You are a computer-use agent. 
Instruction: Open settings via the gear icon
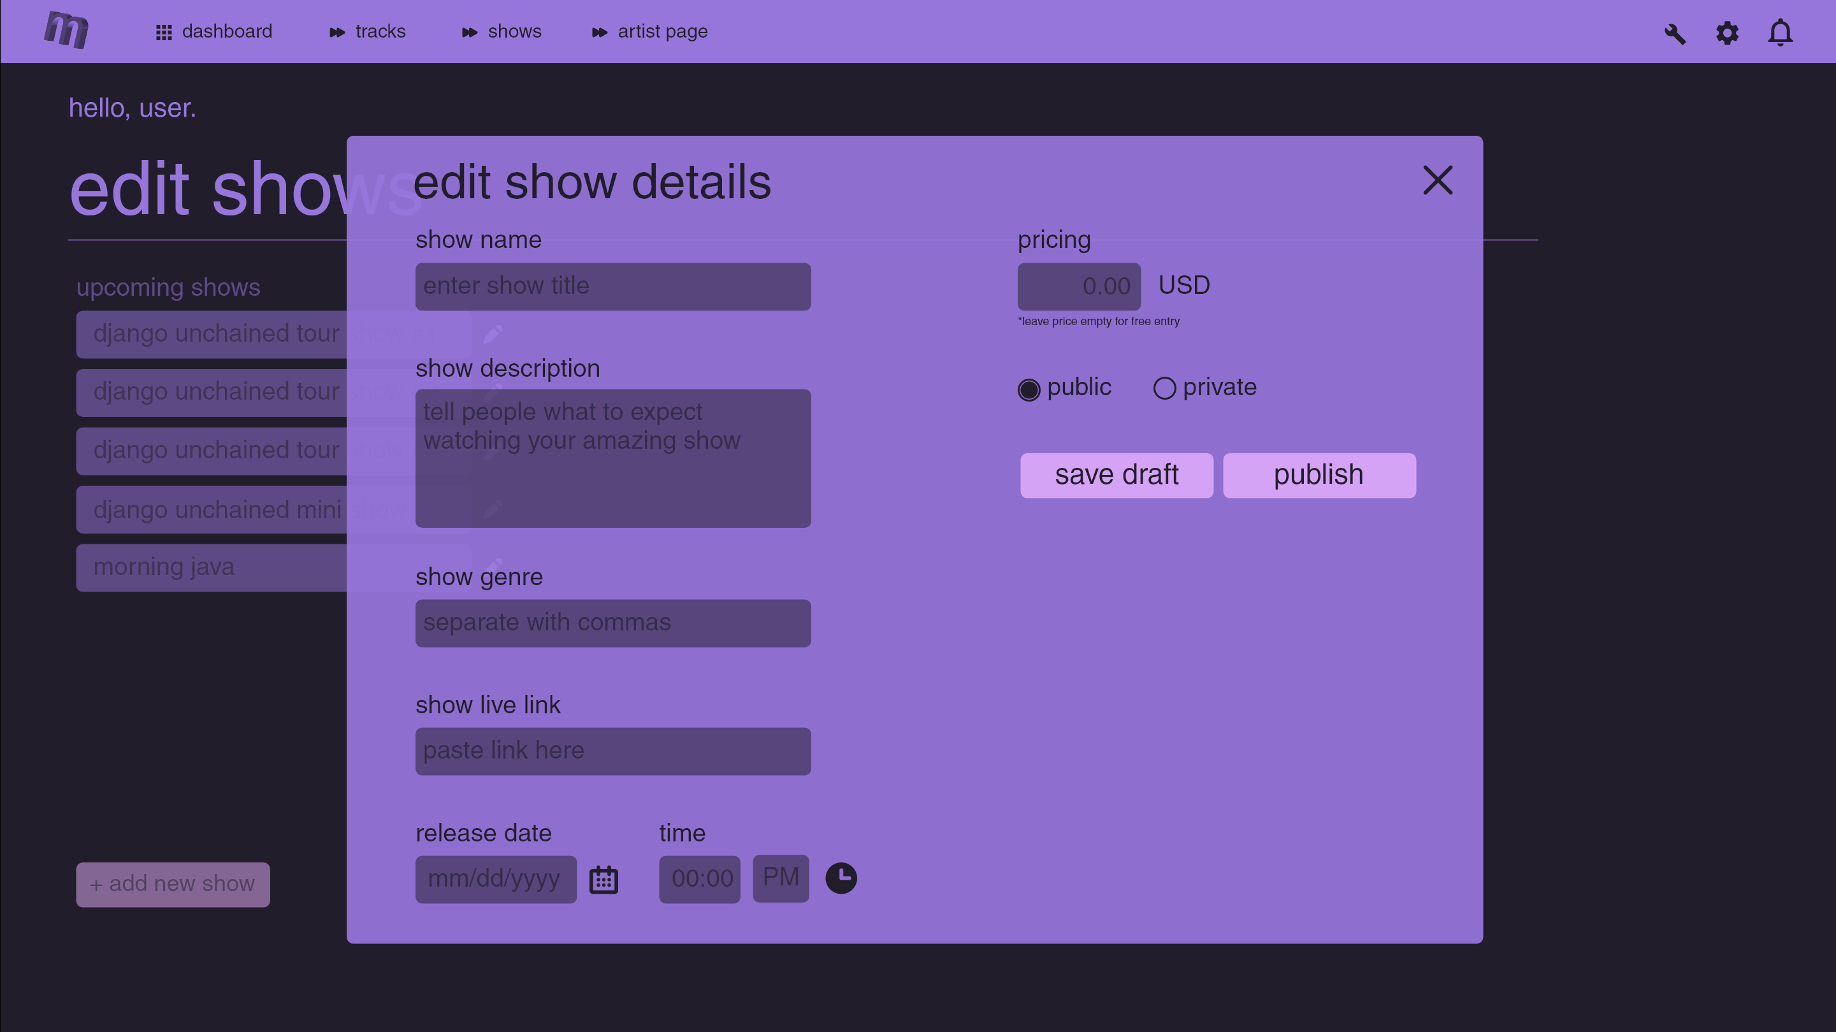(1727, 33)
